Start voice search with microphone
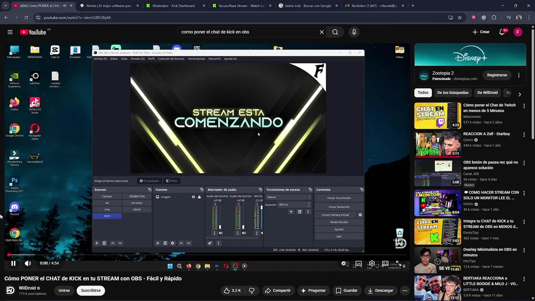This screenshot has width=535, height=301. [x=354, y=32]
